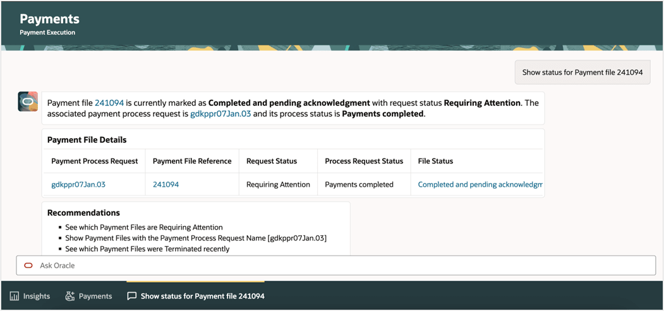Select See which Payment Files are Requiring Attention
The width and height of the screenshot is (664, 311).
[144, 227]
